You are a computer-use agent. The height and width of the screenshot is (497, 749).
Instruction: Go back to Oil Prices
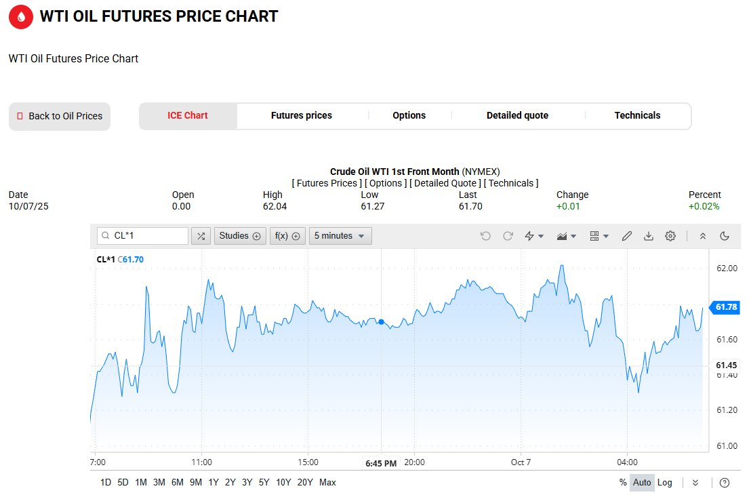point(60,117)
